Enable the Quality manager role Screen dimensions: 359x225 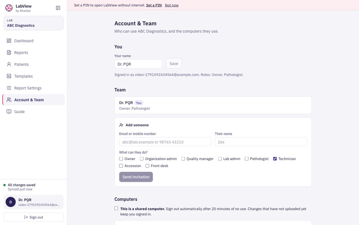click(x=183, y=159)
